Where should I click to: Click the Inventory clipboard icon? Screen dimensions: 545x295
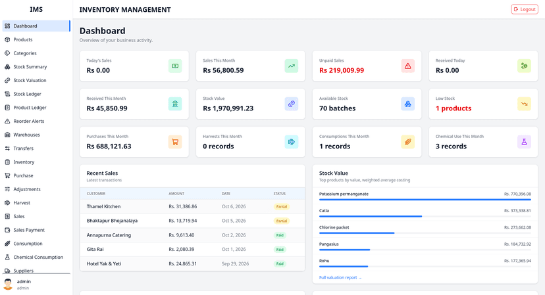[7, 162]
